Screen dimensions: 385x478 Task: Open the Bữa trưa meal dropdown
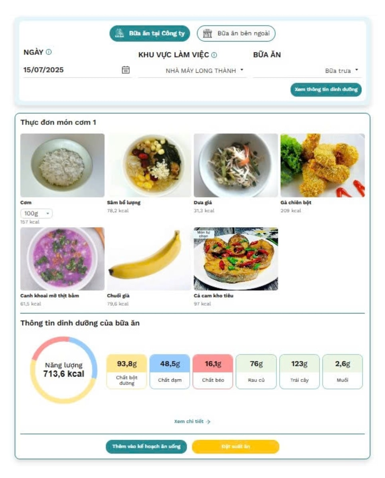tap(307, 71)
